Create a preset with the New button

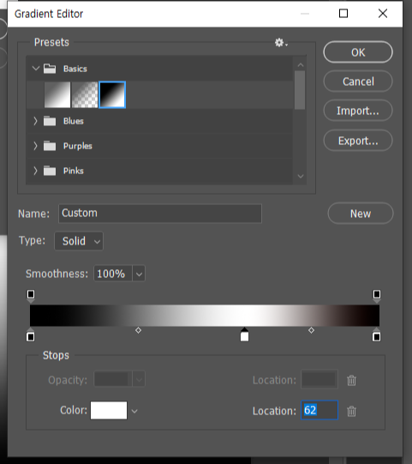click(x=361, y=213)
